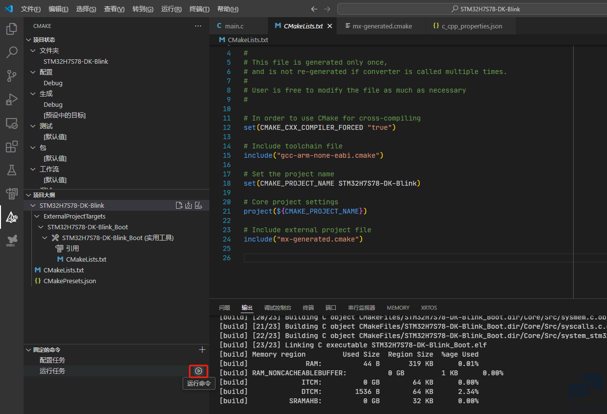Switch to the MEMORY panel tab
The height and width of the screenshot is (414, 607).
pos(398,308)
